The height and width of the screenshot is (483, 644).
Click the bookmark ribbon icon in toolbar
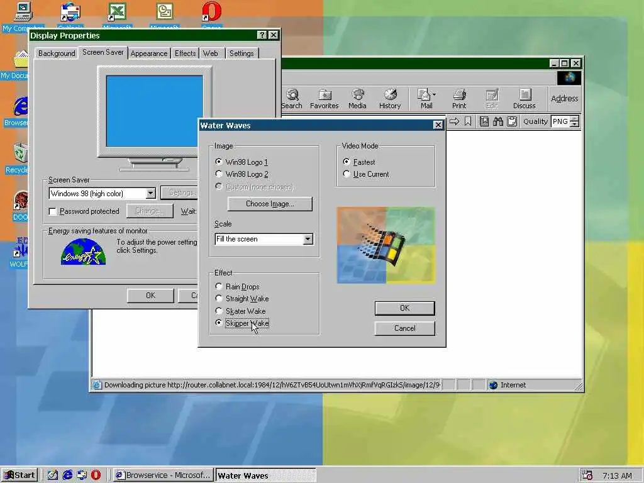coord(468,121)
